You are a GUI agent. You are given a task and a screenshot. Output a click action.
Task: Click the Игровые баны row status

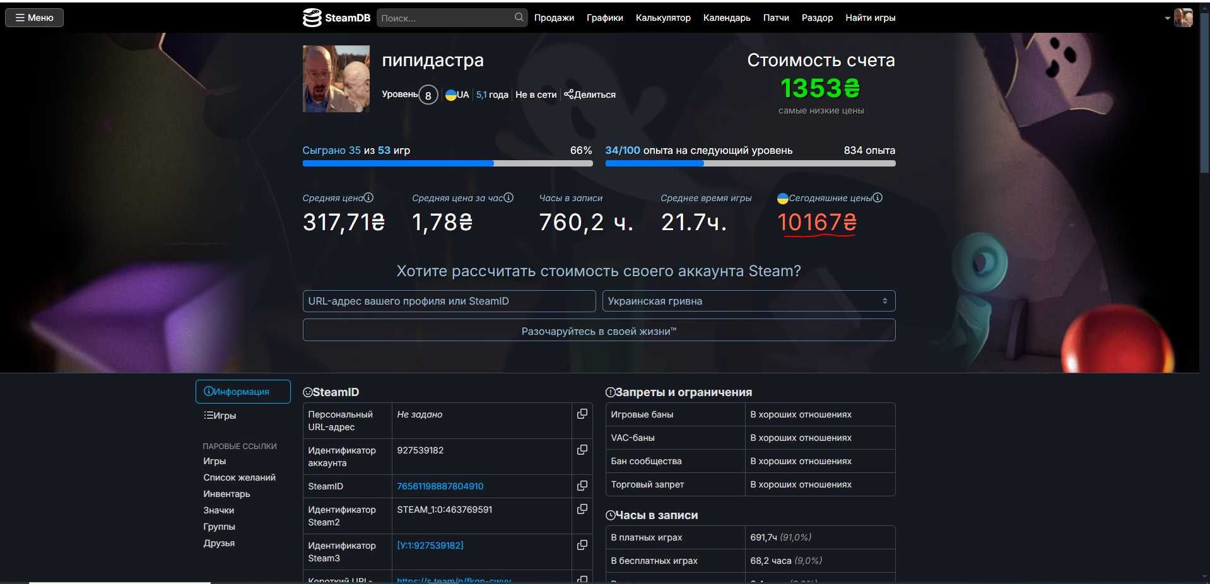pyautogui.click(x=801, y=414)
